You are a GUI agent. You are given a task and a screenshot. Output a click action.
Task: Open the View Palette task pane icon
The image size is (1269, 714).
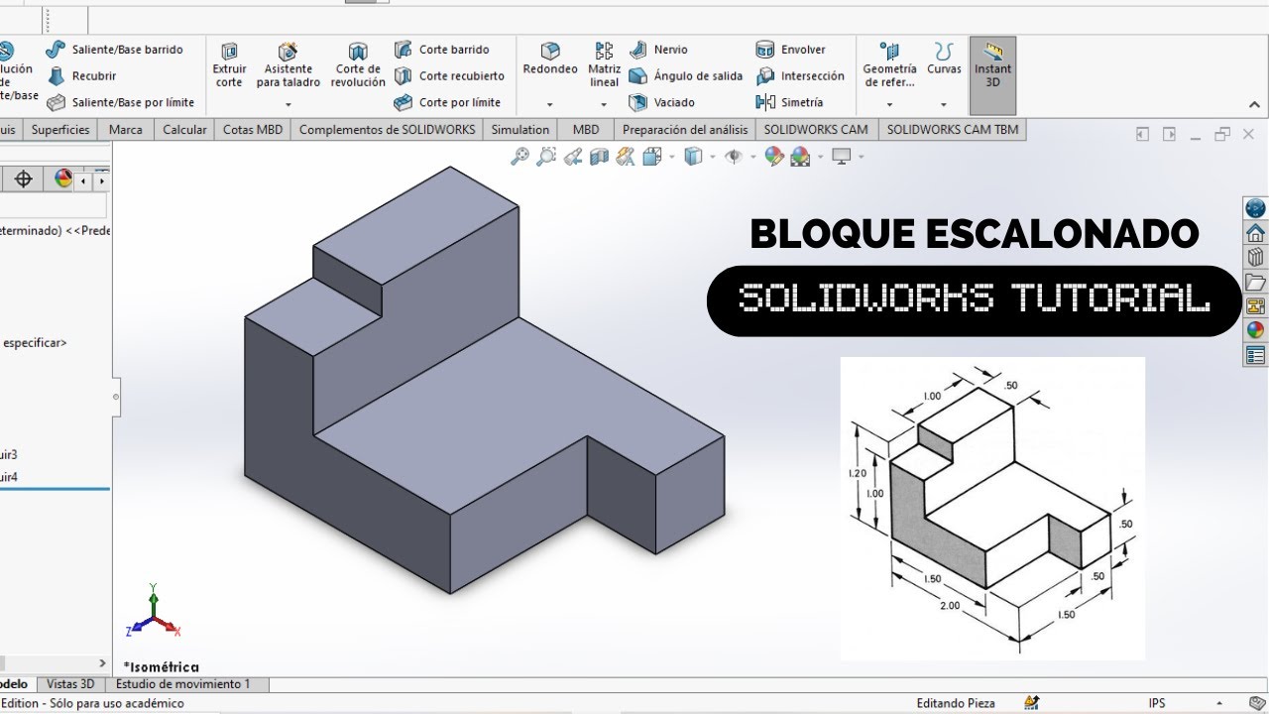click(x=1255, y=305)
